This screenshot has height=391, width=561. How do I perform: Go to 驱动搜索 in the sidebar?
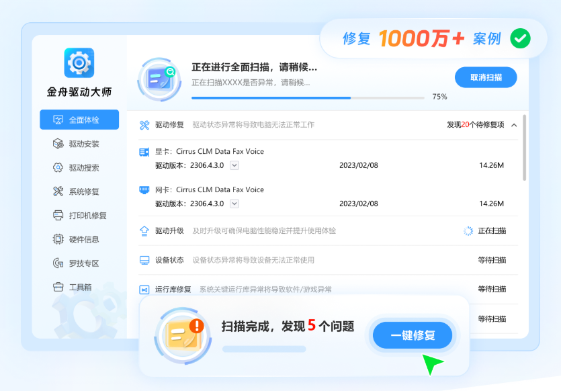point(79,167)
